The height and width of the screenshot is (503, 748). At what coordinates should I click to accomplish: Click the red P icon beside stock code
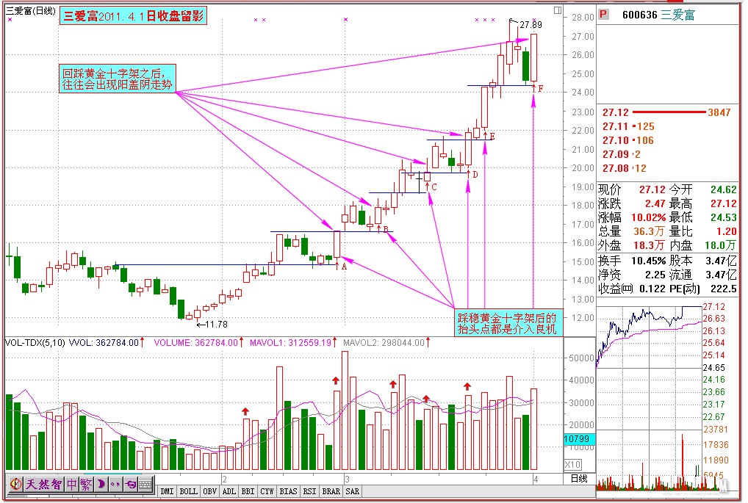tap(603, 14)
